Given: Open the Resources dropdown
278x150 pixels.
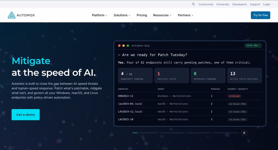Looking at the screenshot, I should click(162, 15).
